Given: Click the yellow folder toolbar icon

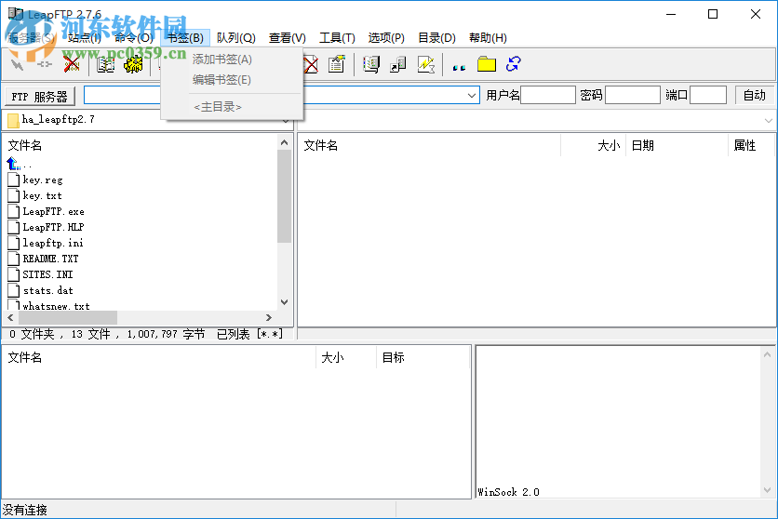Looking at the screenshot, I should 486,64.
